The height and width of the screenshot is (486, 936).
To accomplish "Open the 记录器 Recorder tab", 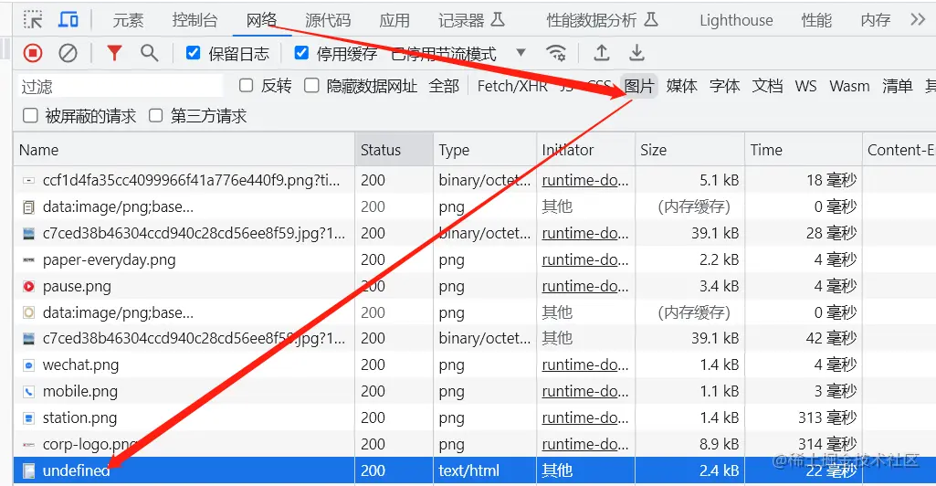I will point(471,20).
